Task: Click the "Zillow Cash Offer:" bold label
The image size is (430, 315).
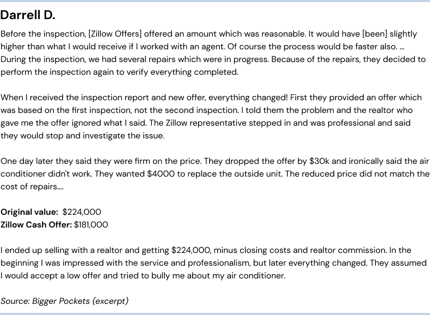Action: pos(36,225)
